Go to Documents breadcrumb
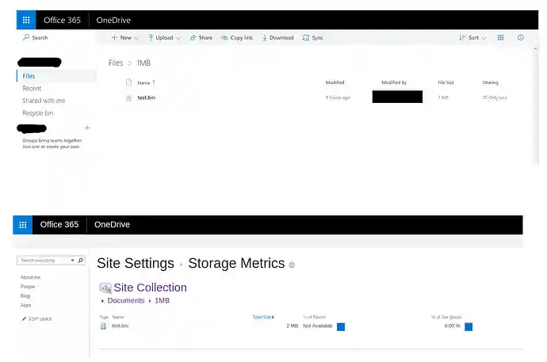 (126, 300)
